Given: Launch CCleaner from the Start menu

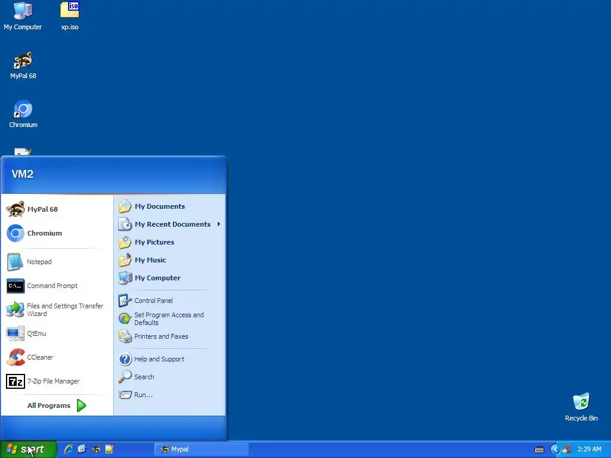Looking at the screenshot, I should pos(57,357).
